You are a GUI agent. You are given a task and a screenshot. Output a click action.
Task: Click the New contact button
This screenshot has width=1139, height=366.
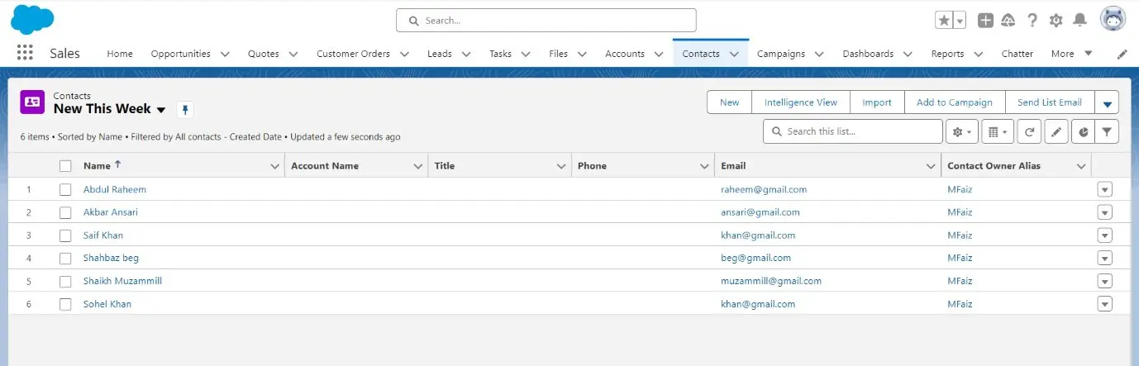coord(729,102)
